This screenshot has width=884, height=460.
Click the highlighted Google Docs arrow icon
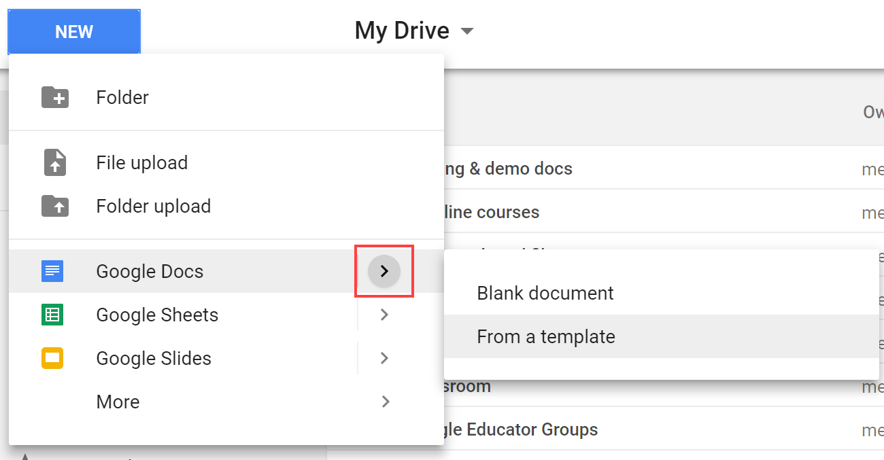click(x=384, y=271)
